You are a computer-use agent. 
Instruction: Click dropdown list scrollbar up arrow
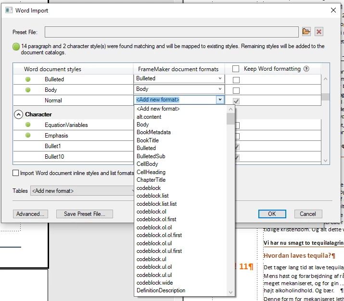[x=230, y=109]
